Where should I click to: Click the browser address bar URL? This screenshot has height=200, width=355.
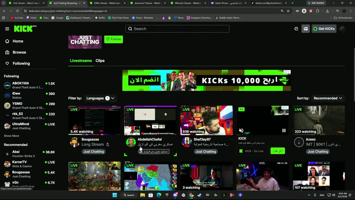[x=68, y=11]
